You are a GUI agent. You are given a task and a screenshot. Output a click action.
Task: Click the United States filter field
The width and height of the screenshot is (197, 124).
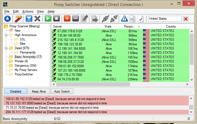[165, 19]
